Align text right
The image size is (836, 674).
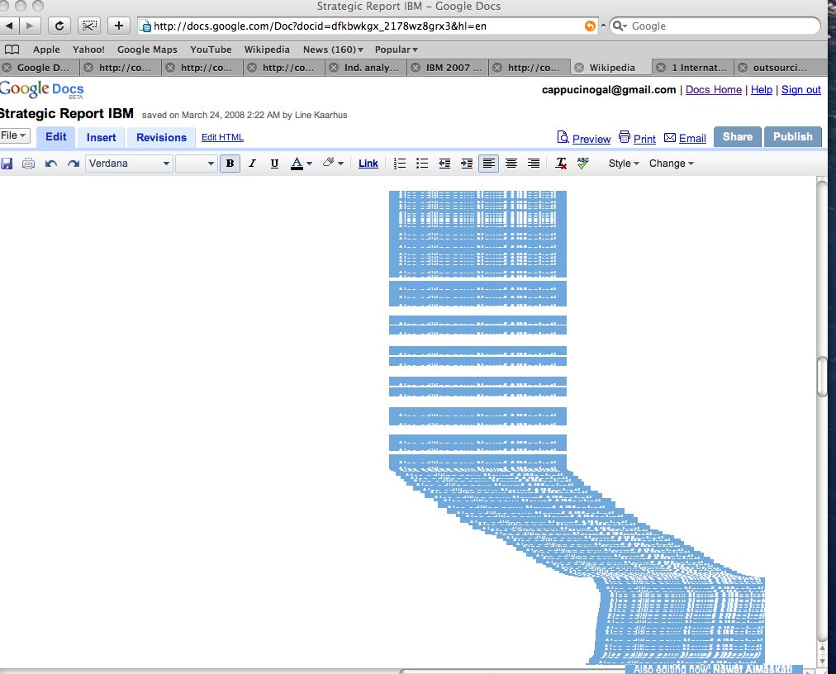[534, 164]
